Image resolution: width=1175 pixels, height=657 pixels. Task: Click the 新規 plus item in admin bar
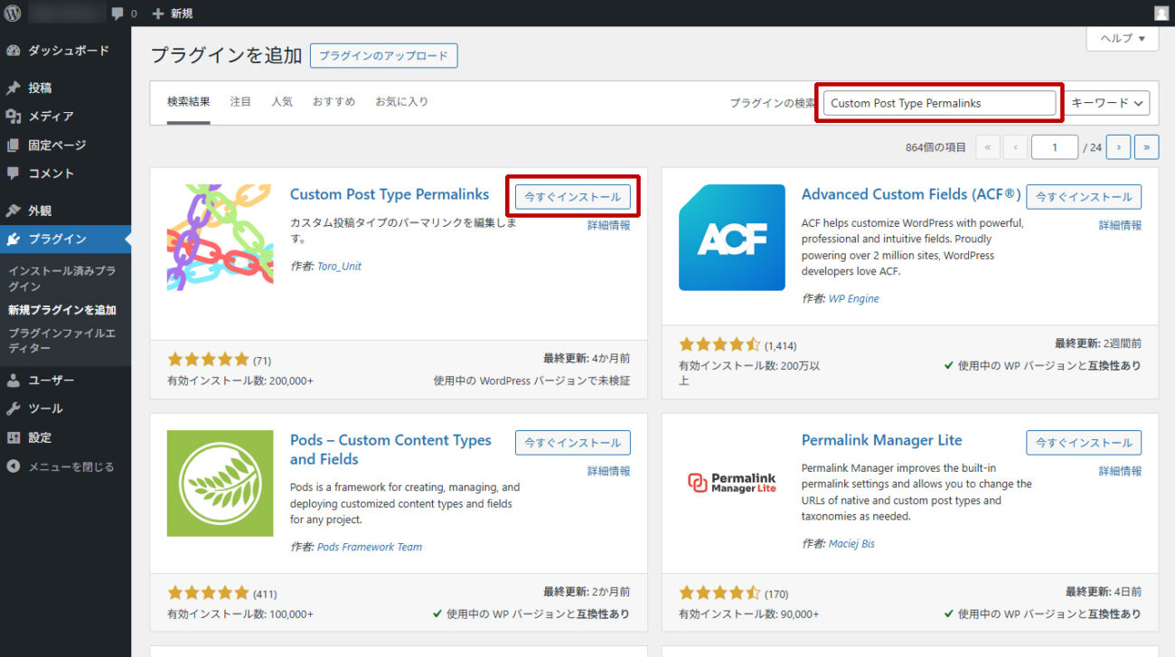(172, 14)
